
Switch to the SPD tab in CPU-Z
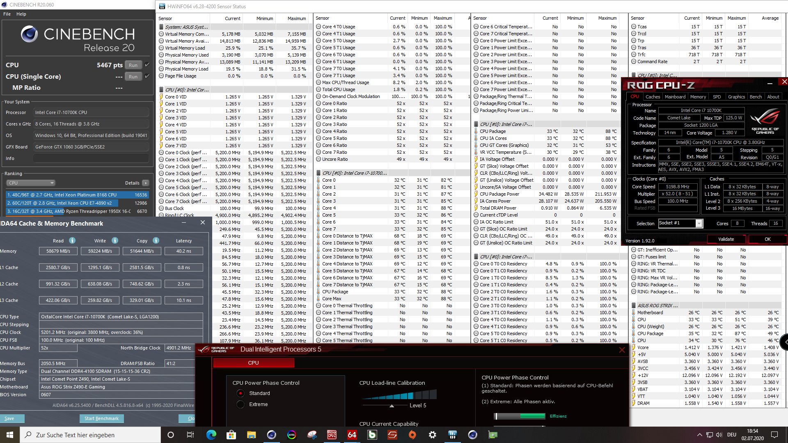coord(717,97)
